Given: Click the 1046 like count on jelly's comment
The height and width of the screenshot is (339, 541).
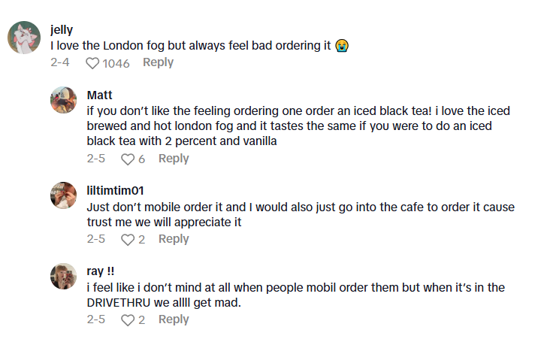Looking at the screenshot, I should click(x=116, y=63).
